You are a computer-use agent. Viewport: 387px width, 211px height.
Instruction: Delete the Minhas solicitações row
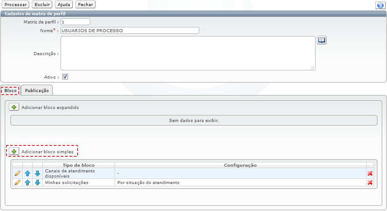point(370,183)
